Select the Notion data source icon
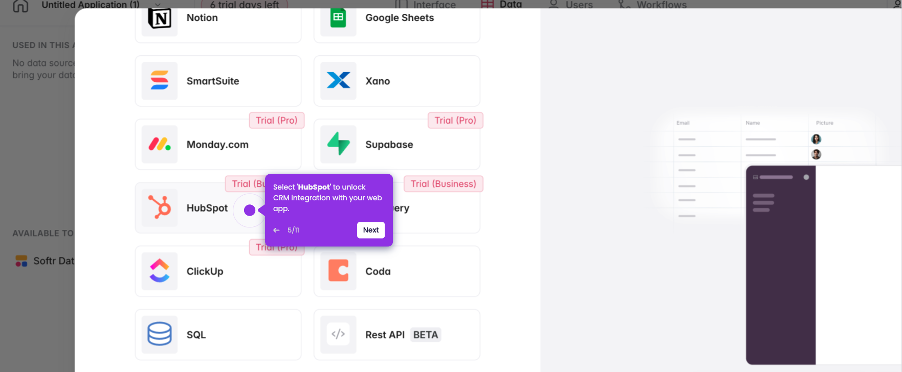Viewport: 902px width, 372px height. 160,19
